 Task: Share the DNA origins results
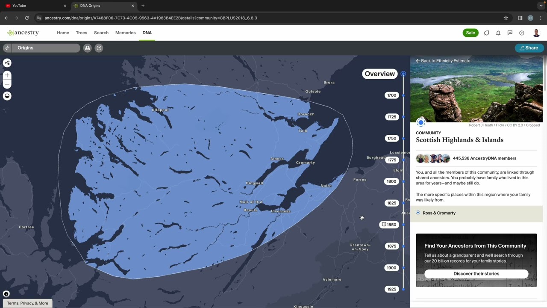529,48
